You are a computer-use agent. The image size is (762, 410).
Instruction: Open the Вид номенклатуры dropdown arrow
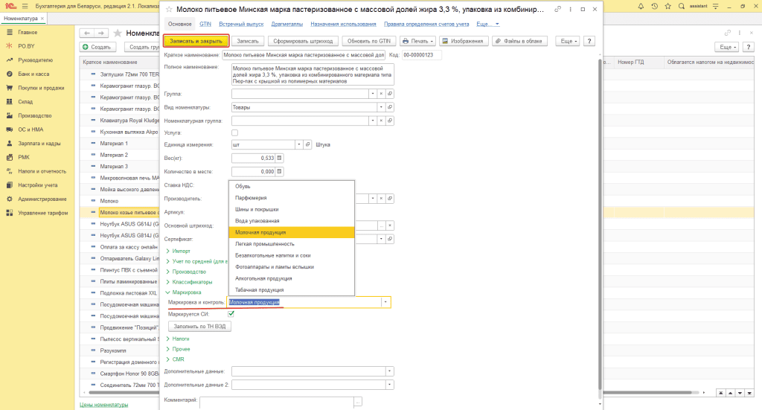point(381,107)
